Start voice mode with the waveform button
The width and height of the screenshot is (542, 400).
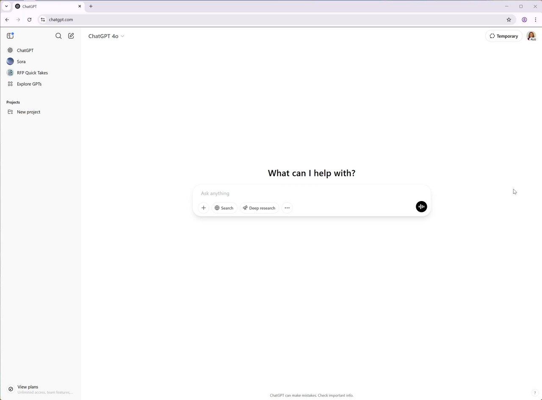[x=421, y=207]
